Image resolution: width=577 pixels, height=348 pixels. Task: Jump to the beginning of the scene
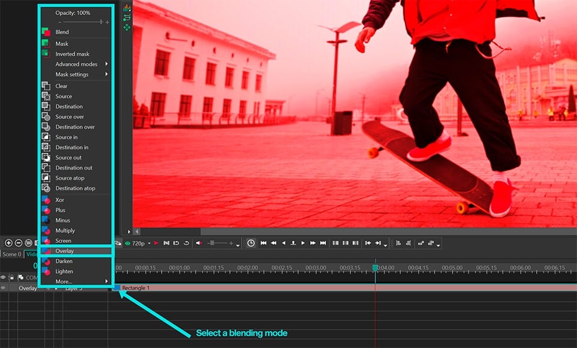click(263, 243)
